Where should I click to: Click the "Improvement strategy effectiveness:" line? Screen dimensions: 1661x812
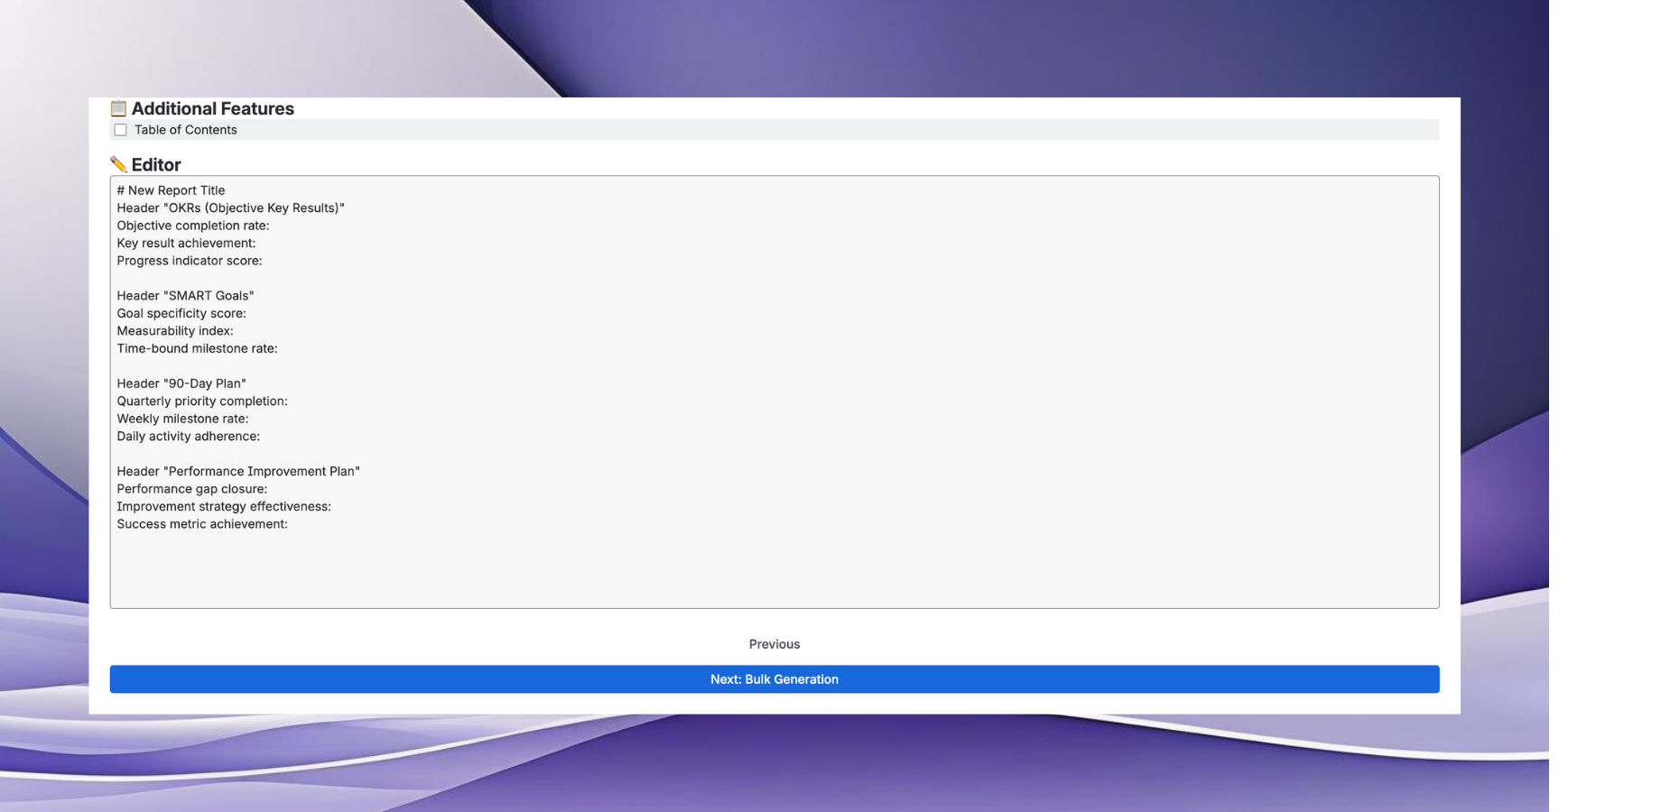point(224,507)
